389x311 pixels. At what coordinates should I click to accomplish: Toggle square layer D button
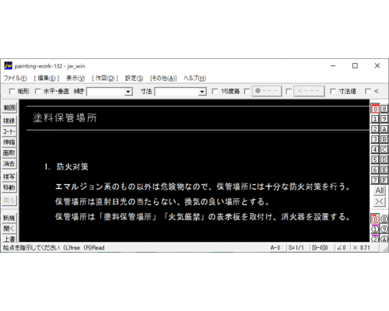(x=384, y=159)
